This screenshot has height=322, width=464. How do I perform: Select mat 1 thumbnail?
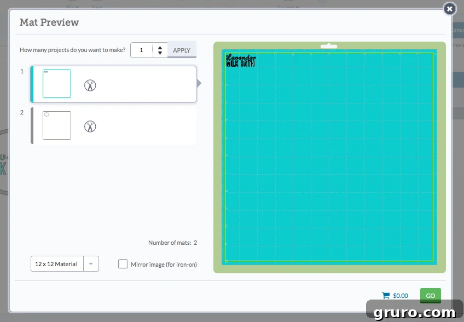(x=57, y=84)
